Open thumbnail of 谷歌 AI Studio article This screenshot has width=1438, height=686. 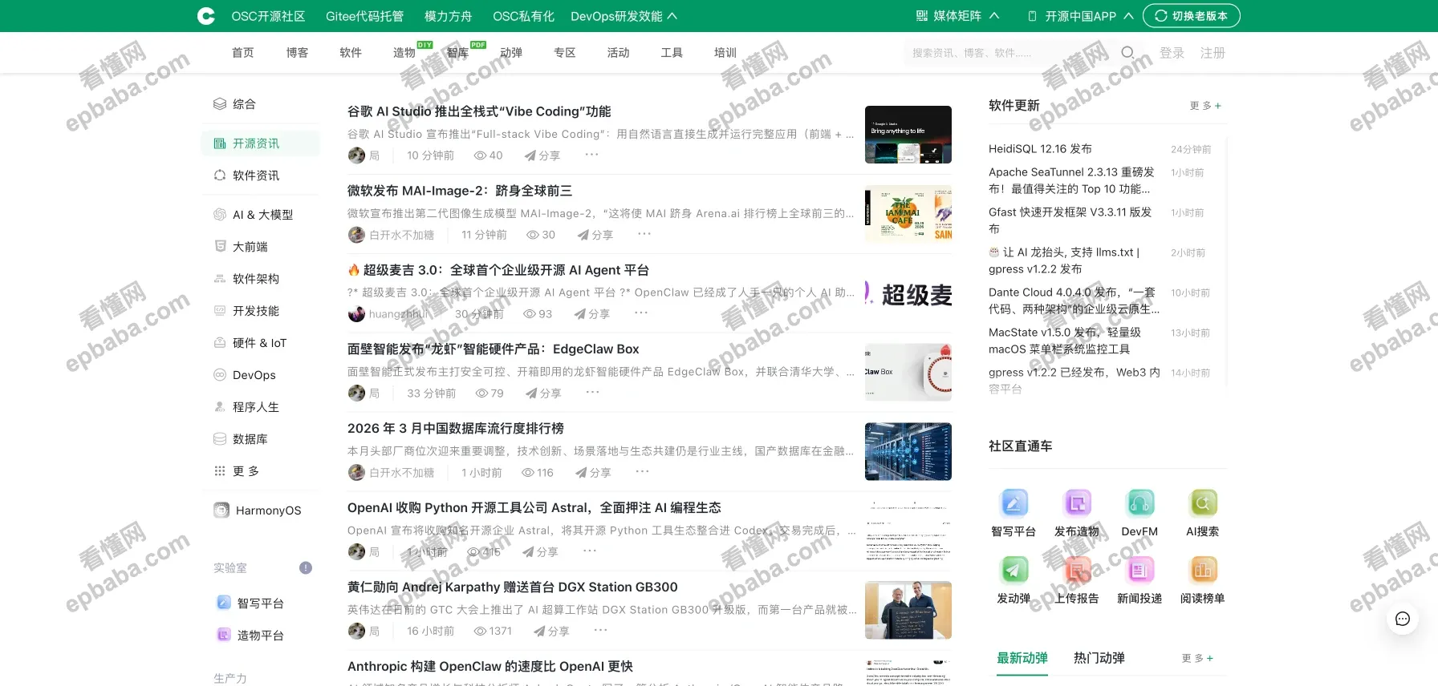(x=908, y=135)
